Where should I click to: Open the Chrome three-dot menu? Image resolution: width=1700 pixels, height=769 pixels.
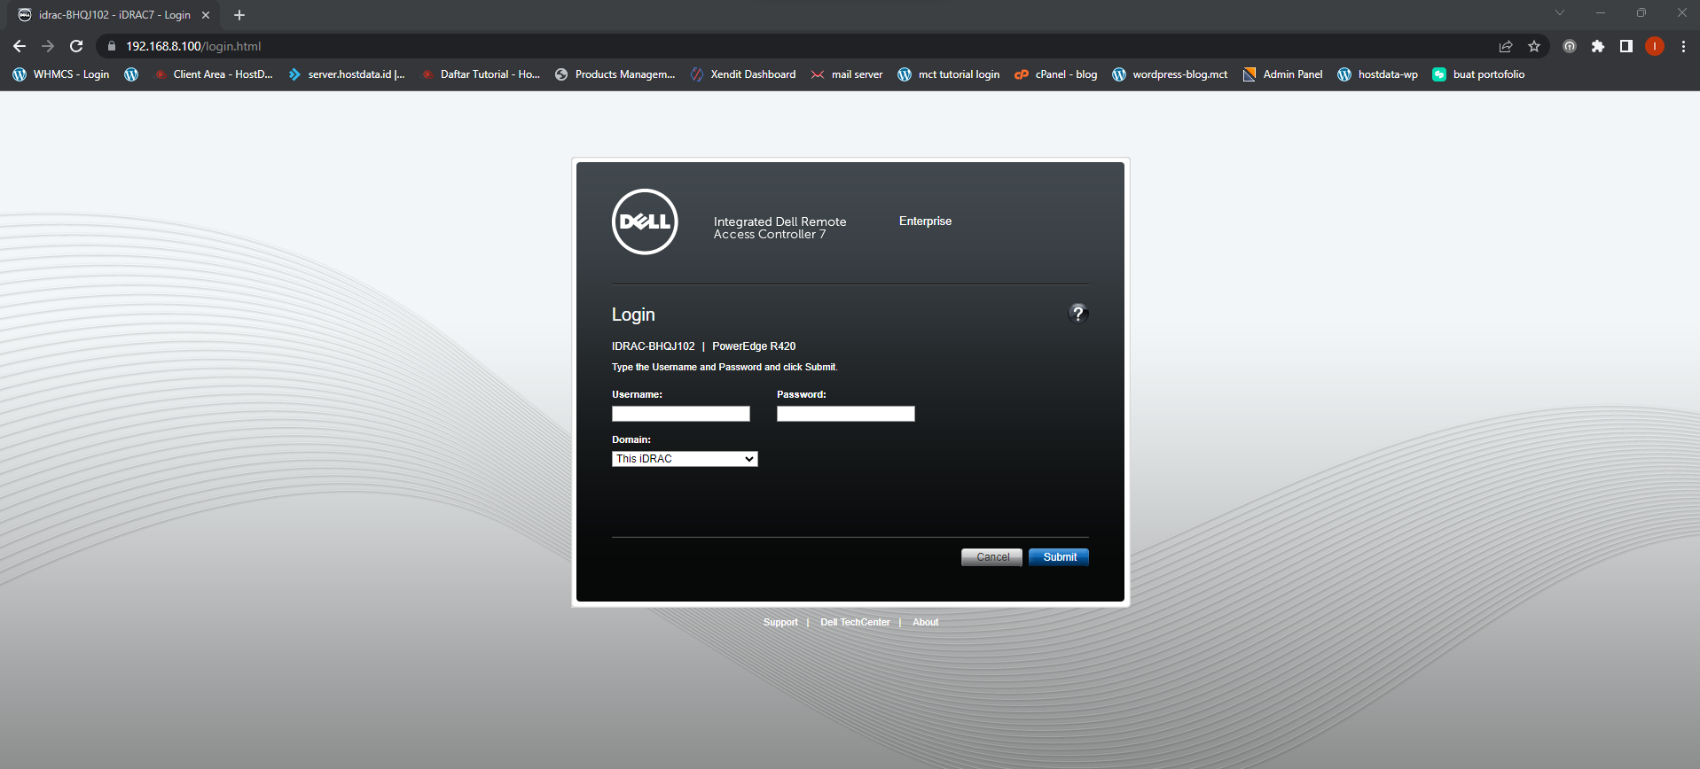(1683, 46)
